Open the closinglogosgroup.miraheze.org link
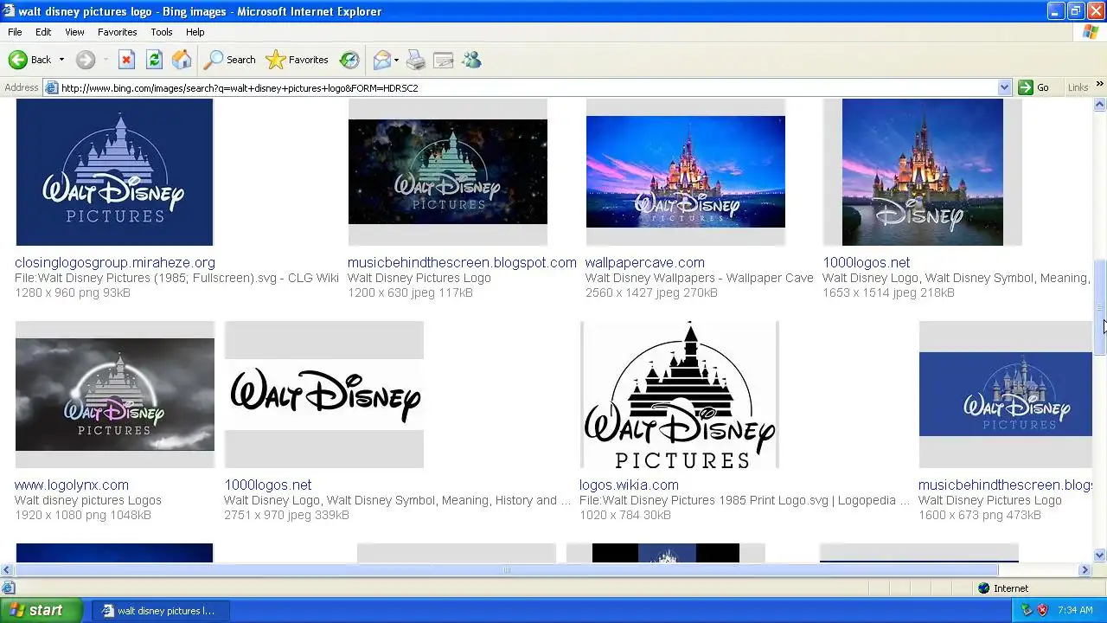 [x=115, y=262]
